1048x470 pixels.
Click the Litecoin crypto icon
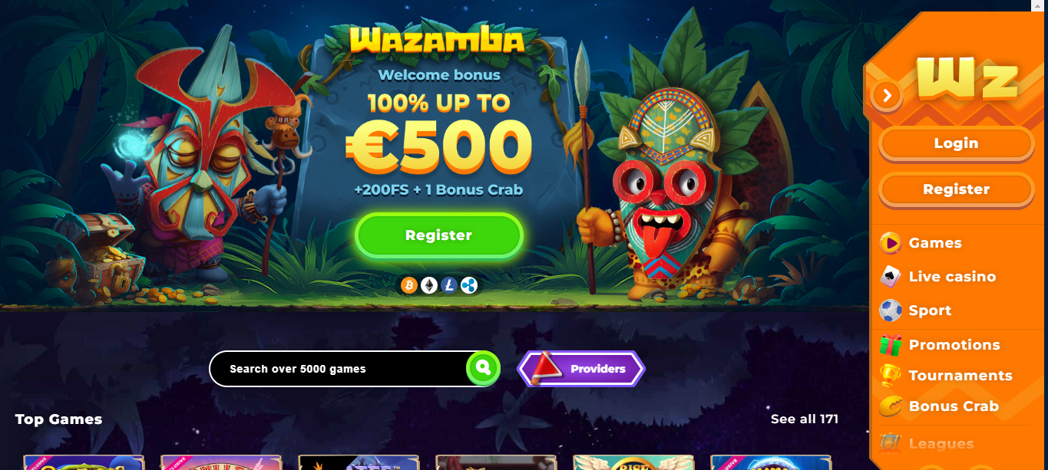coord(449,285)
